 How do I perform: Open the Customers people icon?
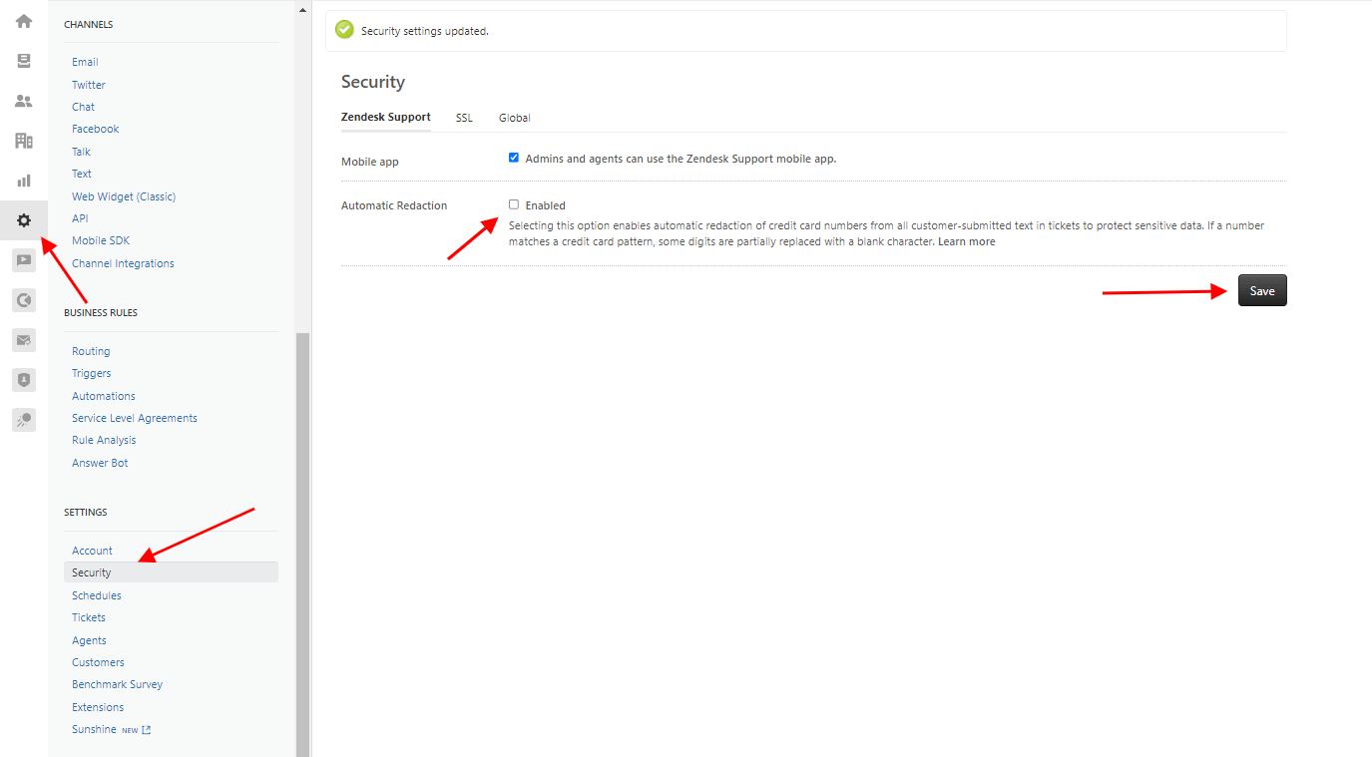(24, 101)
